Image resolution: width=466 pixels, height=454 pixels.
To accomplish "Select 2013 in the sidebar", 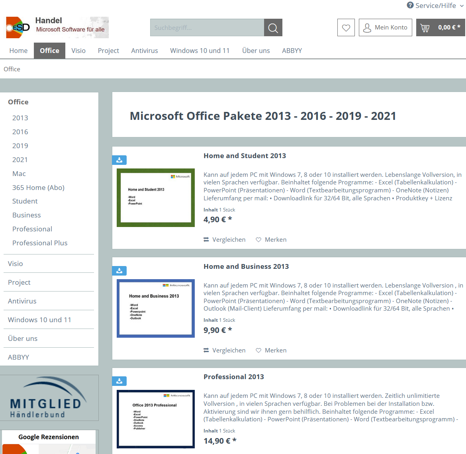I will tap(20, 118).
